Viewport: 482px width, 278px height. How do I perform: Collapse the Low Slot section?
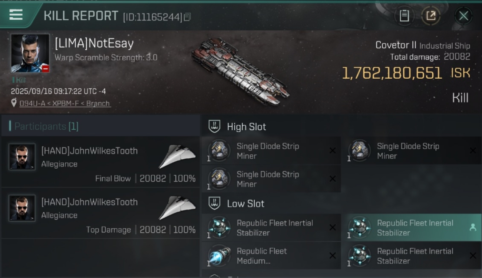[214, 203]
